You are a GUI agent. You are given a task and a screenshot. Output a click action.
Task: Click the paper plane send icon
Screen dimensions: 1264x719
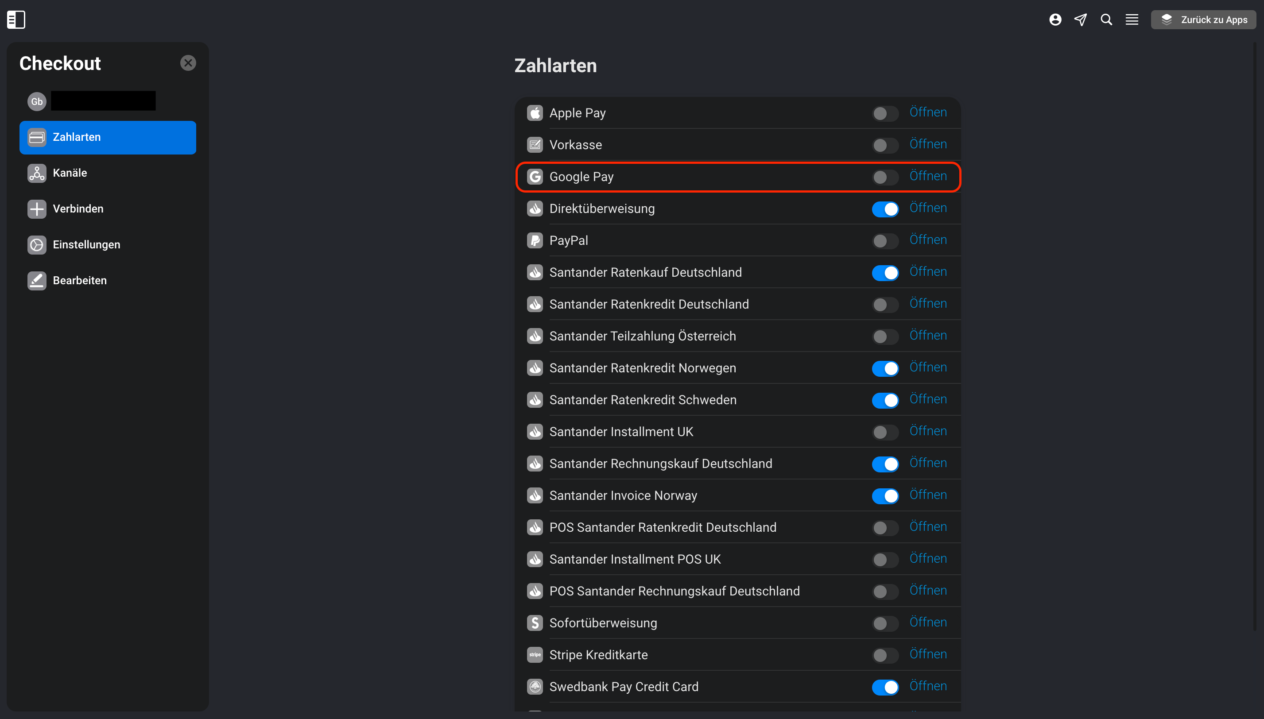tap(1080, 20)
